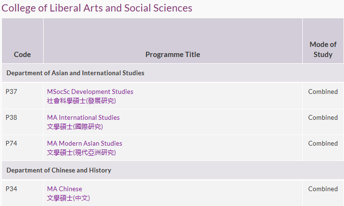
Task: Click the Chinese title 文學碩士(國際研究)
Action: click(x=75, y=126)
